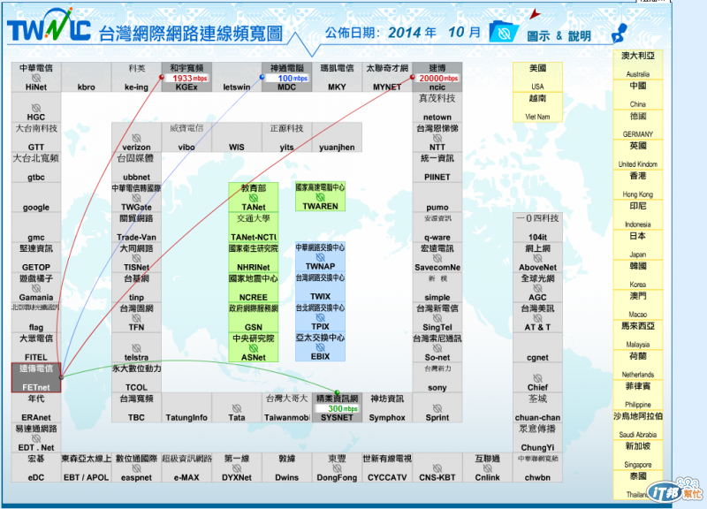The height and width of the screenshot is (509, 707).
Task: Select the TWIX 台灣網路交換中心 node
Action: pos(320,286)
